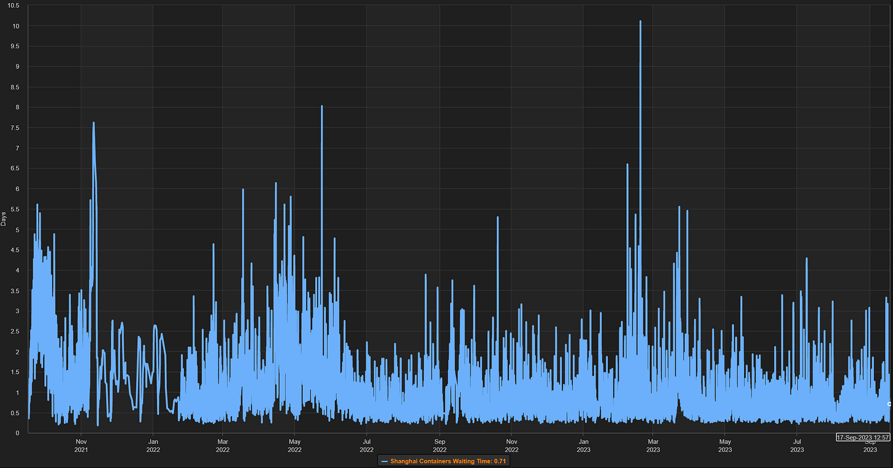Click the 4.5 y-axis label
This screenshot has height=468, width=893.
15,250
